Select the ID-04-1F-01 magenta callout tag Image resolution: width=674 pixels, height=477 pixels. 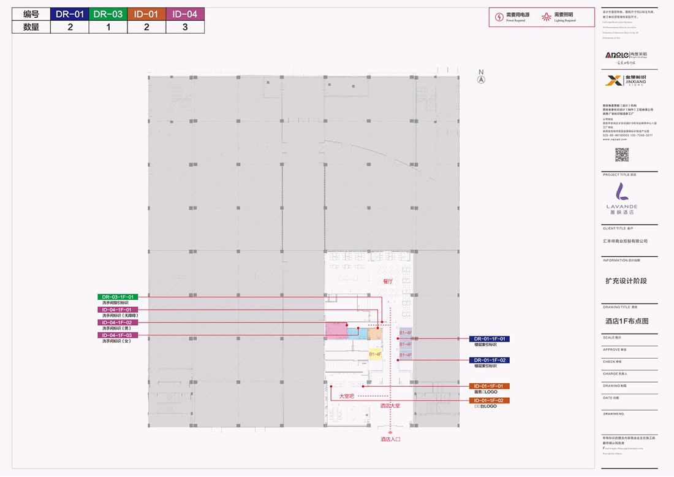[x=122, y=310]
